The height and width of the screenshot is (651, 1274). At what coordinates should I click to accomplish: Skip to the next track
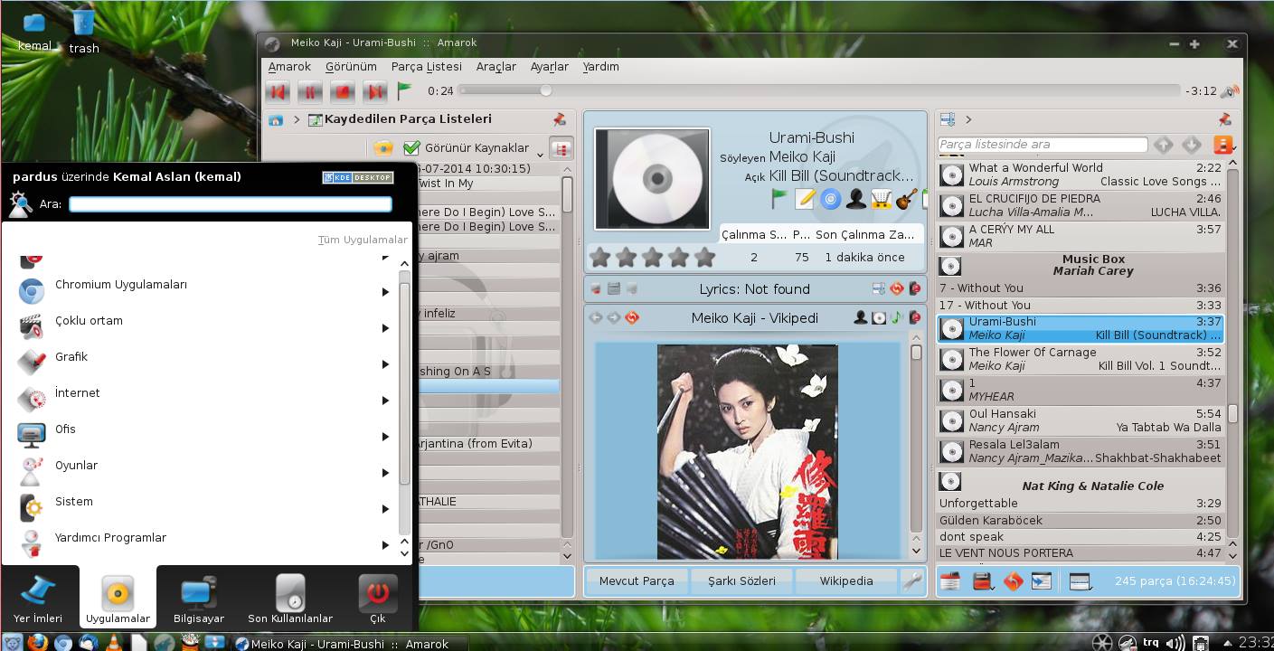(x=373, y=91)
